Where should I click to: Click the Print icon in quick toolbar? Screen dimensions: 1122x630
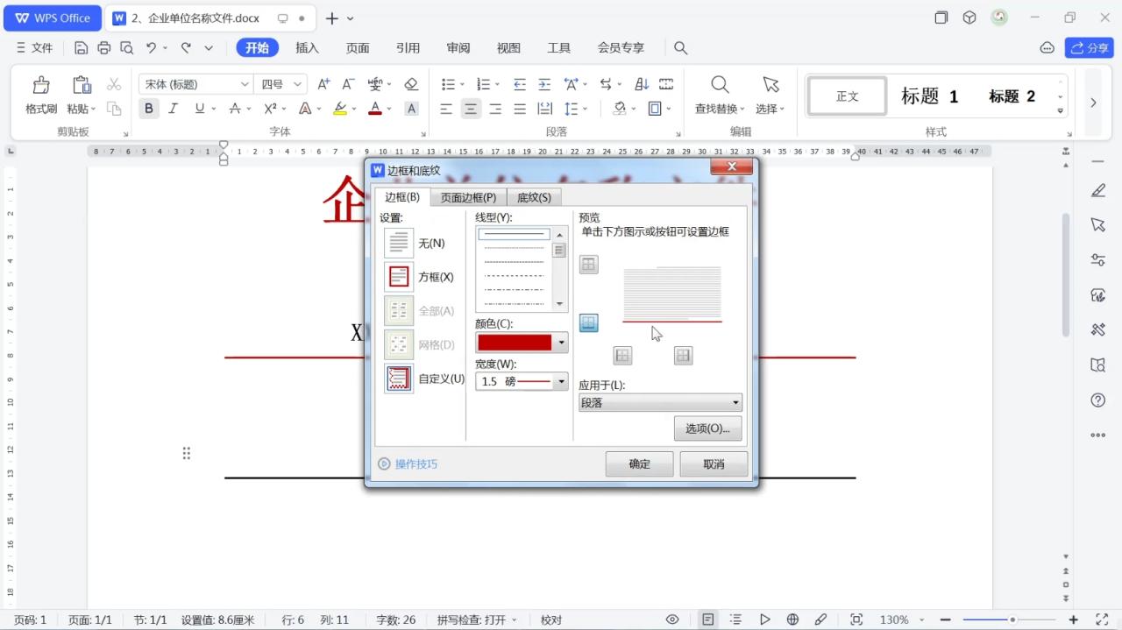pos(104,47)
